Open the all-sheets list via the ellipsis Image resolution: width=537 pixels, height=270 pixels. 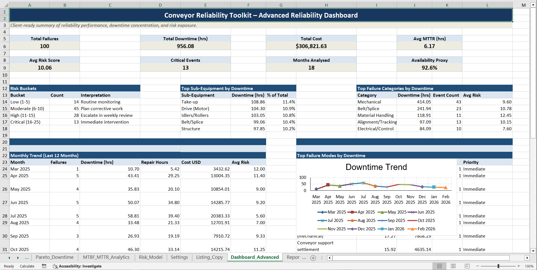27,258
